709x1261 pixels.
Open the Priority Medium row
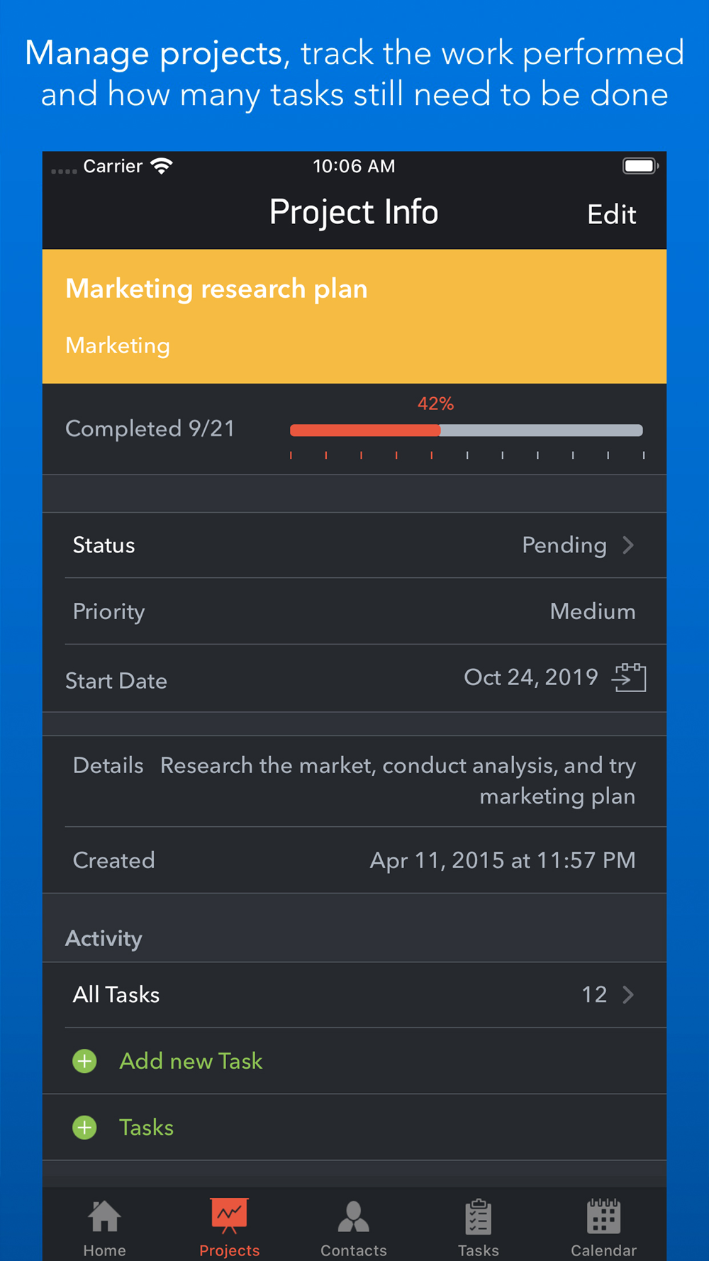tap(354, 611)
